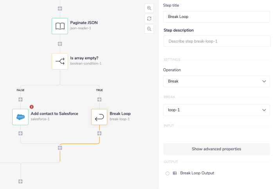The width and height of the screenshot is (274, 189).
Task: Click the Add contact to Salesforce label
Action: tap(54, 114)
